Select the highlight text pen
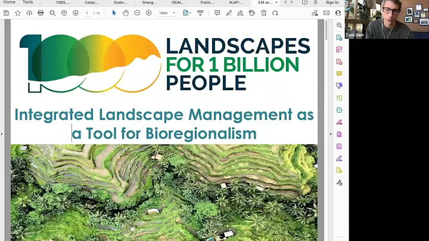 click(229, 13)
